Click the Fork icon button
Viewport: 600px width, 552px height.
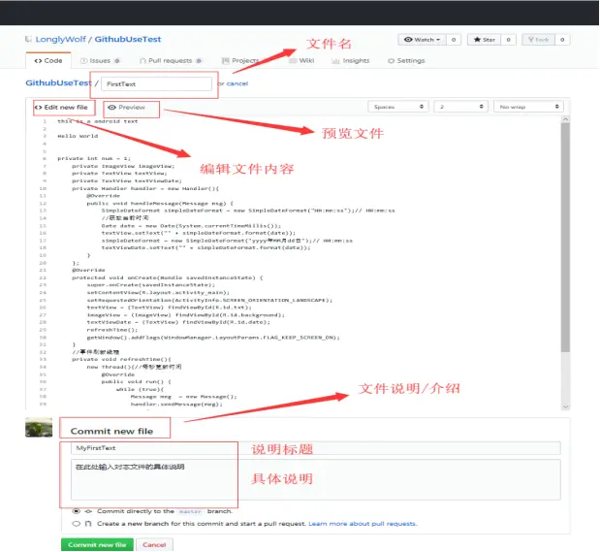[538, 40]
